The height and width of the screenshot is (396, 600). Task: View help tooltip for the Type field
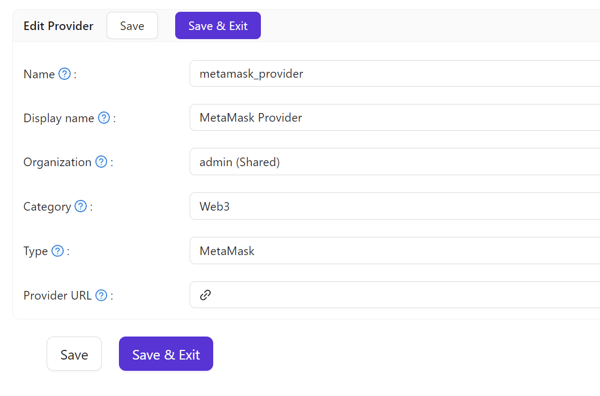57,251
